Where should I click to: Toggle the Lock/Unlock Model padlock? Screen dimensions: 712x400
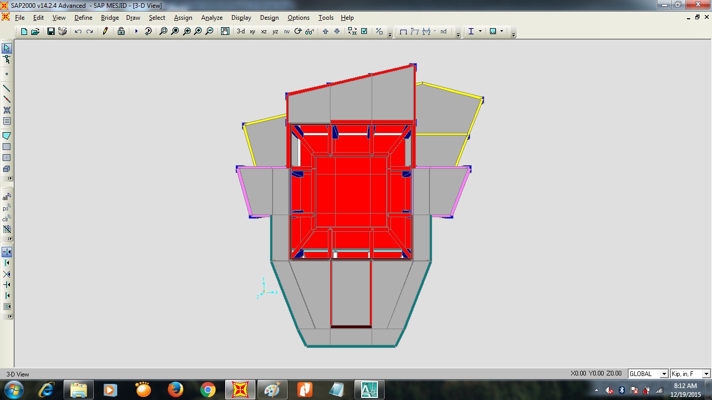point(121,31)
